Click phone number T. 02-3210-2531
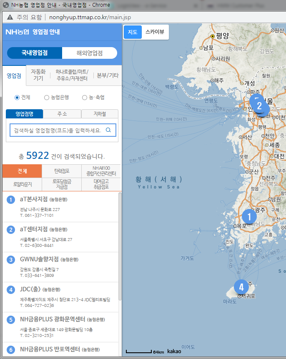This screenshot has height=359, width=286. pyautogui.click(x=37, y=335)
